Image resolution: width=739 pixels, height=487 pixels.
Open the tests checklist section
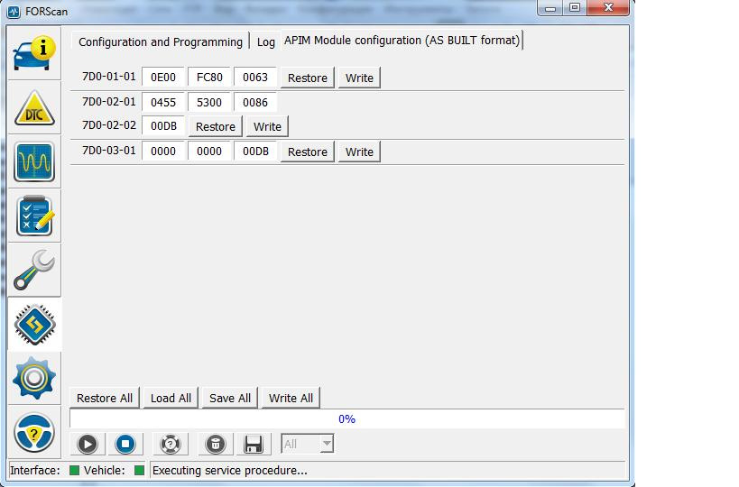34,216
